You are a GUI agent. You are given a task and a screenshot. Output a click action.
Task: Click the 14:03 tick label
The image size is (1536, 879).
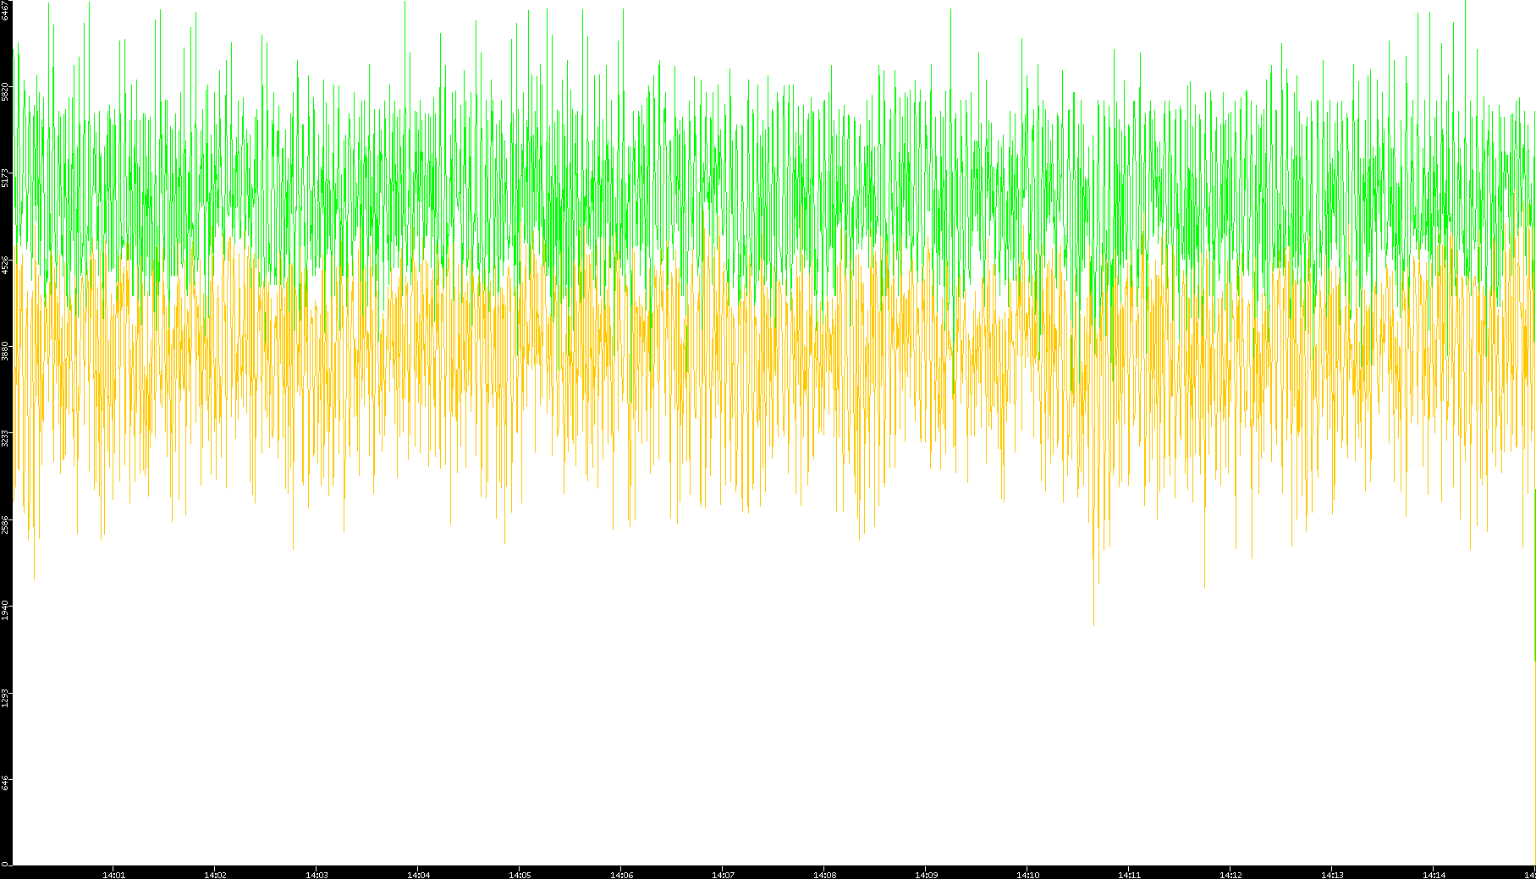pos(317,875)
